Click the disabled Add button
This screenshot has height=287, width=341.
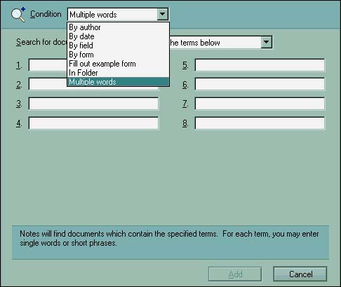point(235,274)
